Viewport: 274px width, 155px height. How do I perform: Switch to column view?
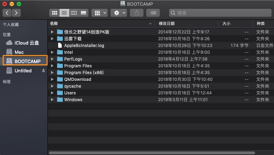click(x=74, y=13)
